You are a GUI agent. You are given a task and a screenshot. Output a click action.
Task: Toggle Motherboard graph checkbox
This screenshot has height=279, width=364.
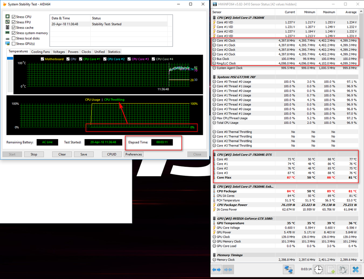[x=42, y=59]
